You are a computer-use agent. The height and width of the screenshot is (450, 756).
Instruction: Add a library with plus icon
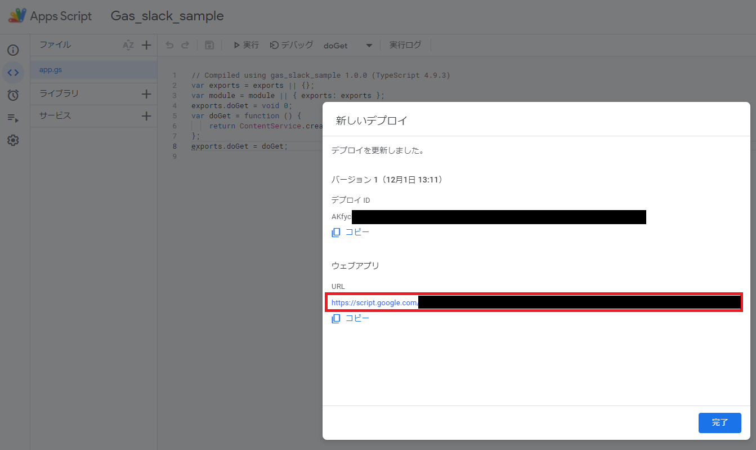(146, 94)
